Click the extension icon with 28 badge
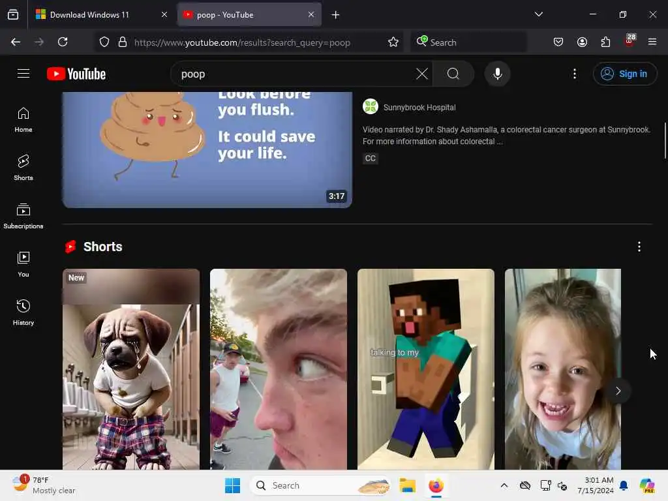This screenshot has height=501, width=668. click(x=630, y=41)
